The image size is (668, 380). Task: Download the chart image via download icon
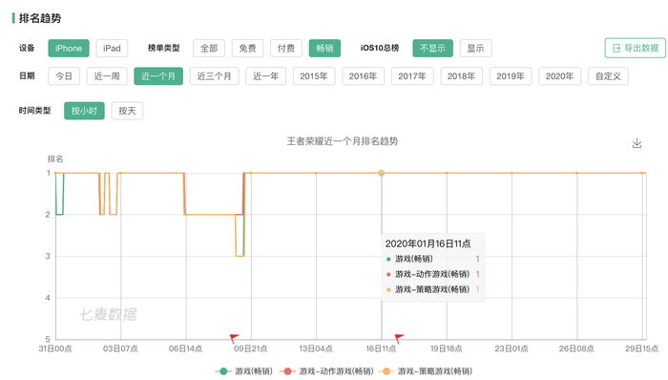[637, 143]
